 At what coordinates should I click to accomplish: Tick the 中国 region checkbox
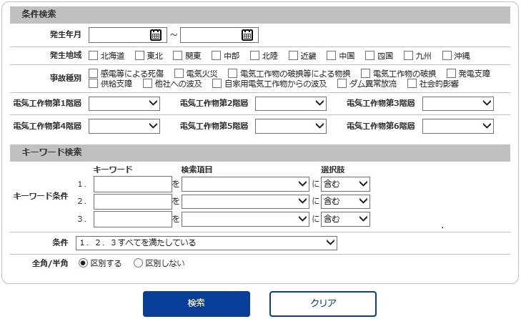tap(332, 56)
